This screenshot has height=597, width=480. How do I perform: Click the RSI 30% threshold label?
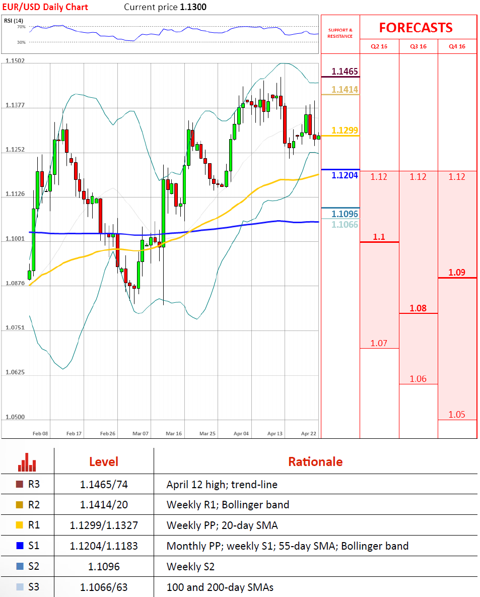click(21, 42)
